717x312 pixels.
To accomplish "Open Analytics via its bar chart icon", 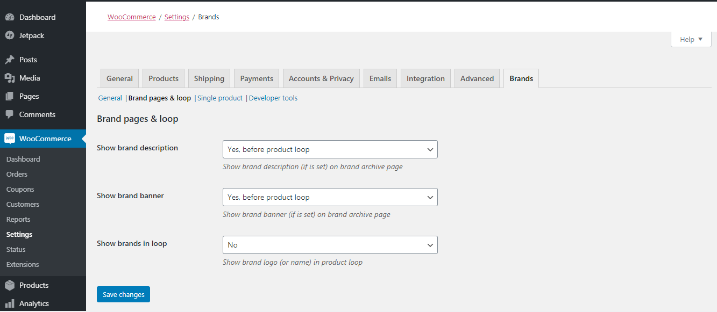I will [x=10, y=303].
